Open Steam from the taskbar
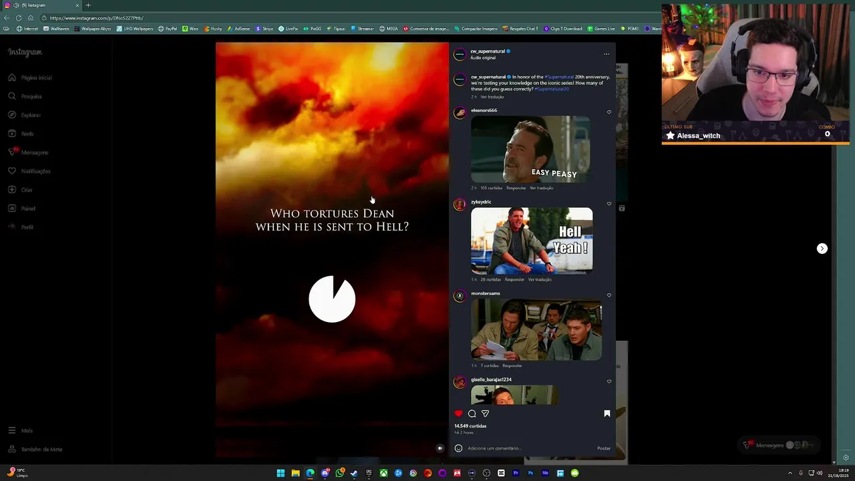The width and height of the screenshot is (855, 481). point(354,473)
